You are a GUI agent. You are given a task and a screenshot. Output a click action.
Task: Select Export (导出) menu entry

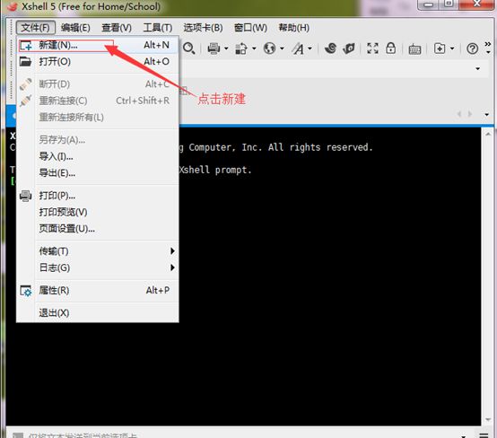coord(97,173)
